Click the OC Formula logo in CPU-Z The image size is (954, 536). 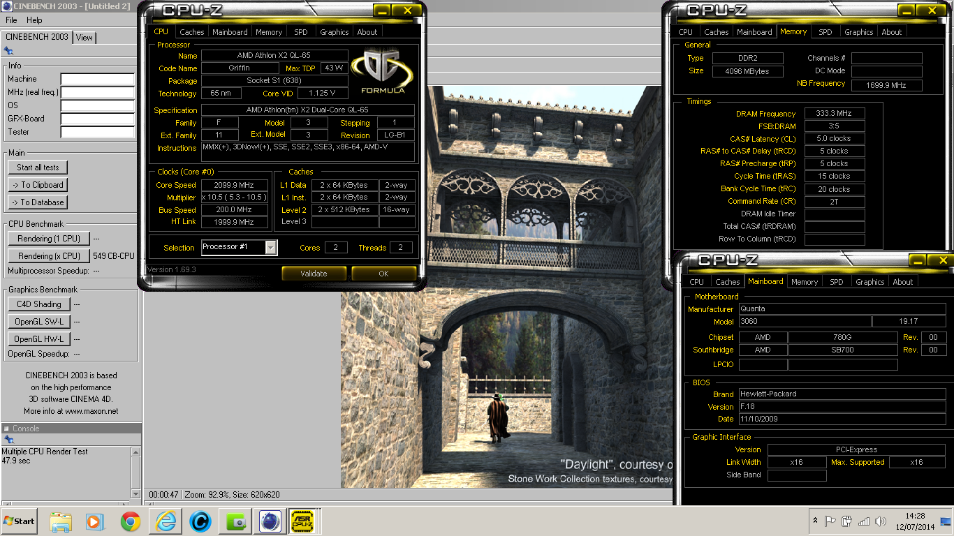click(x=383, y=70)
